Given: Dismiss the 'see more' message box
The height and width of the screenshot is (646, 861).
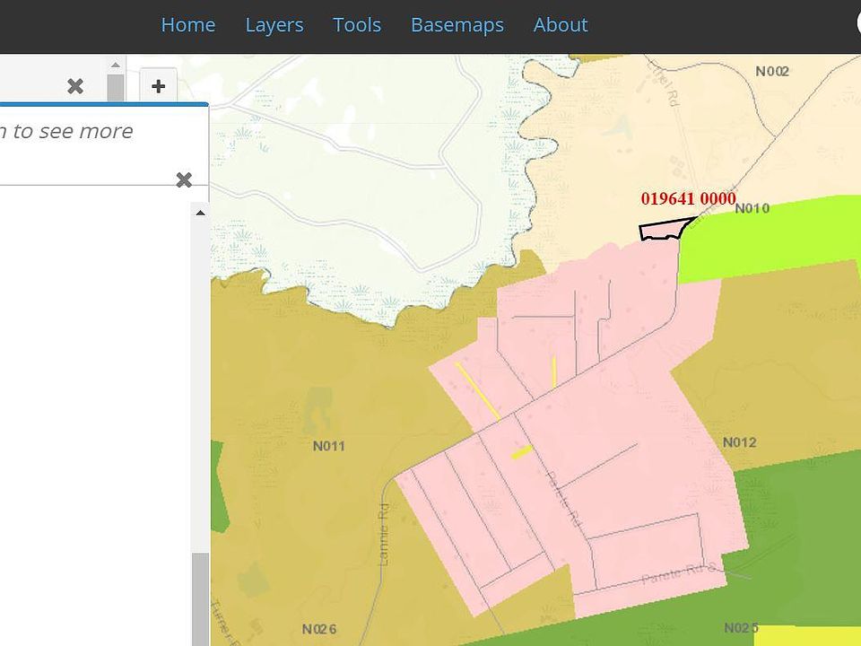Looking at the screenshot, I should 184,180.
